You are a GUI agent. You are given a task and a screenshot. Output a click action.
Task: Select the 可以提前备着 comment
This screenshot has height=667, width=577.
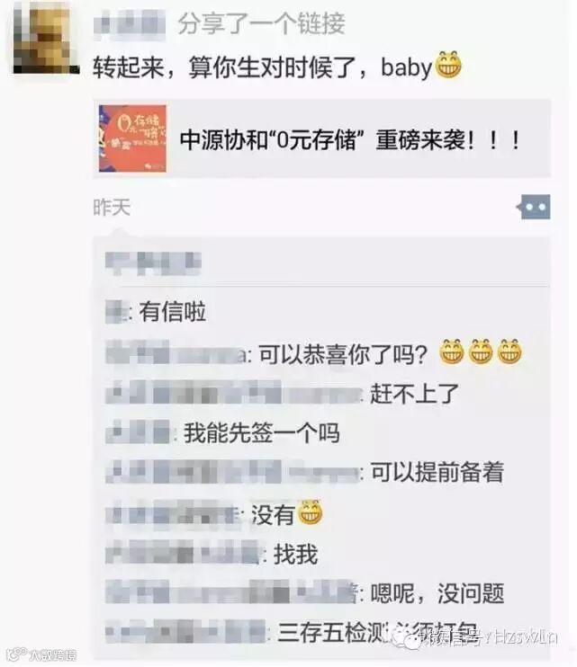point(304,472)
